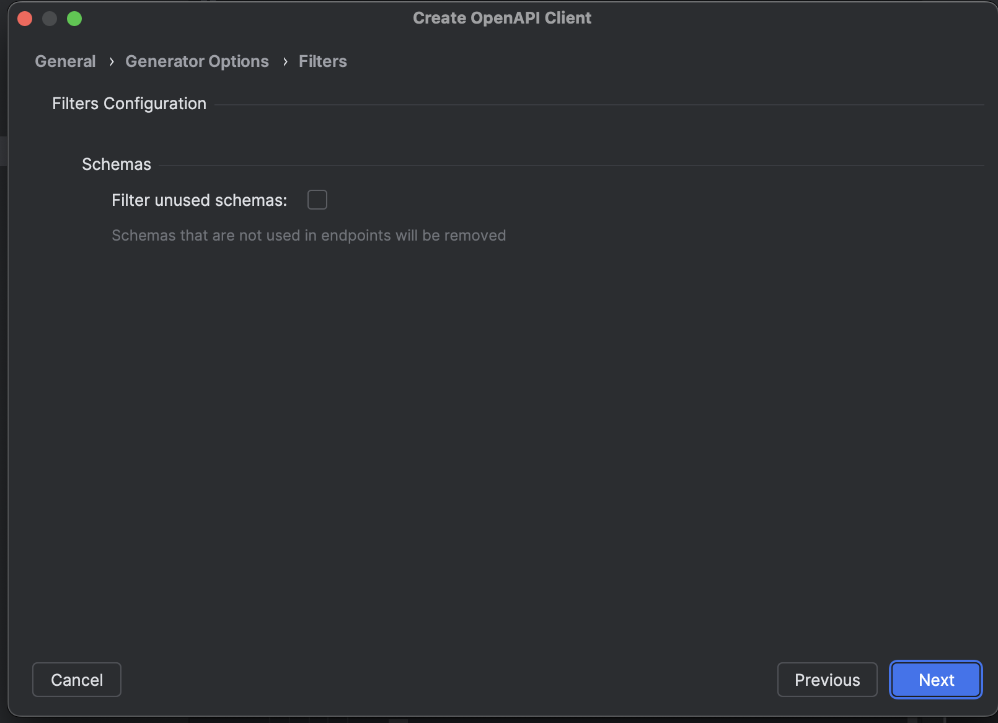Image resolution: width=998 pixels, height=723 pixels.
Task: Click the chevron after General
Action: [112, 61]
